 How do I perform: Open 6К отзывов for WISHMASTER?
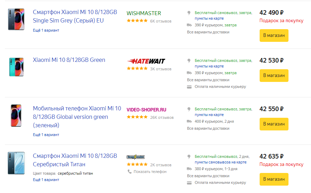[161, 21]
